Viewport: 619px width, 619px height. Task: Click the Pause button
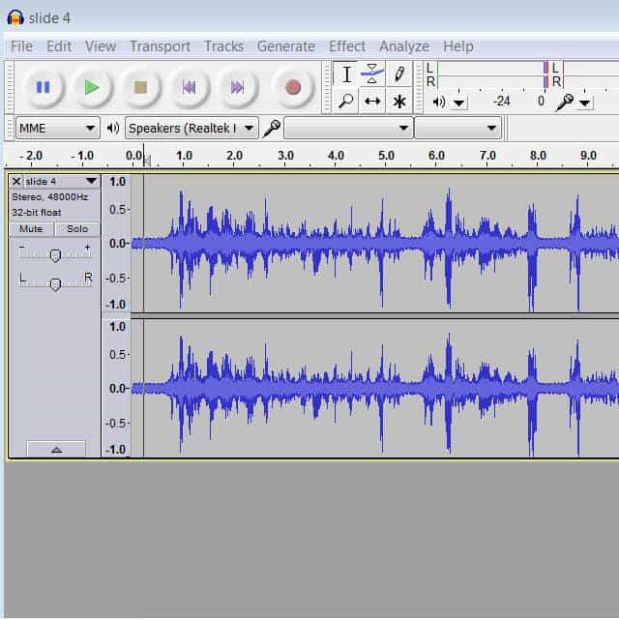pyautogui.click(x=44, y=87)
